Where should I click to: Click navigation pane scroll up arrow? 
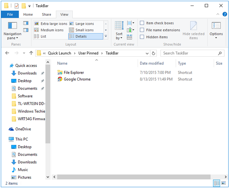click(x=48, y=62)
